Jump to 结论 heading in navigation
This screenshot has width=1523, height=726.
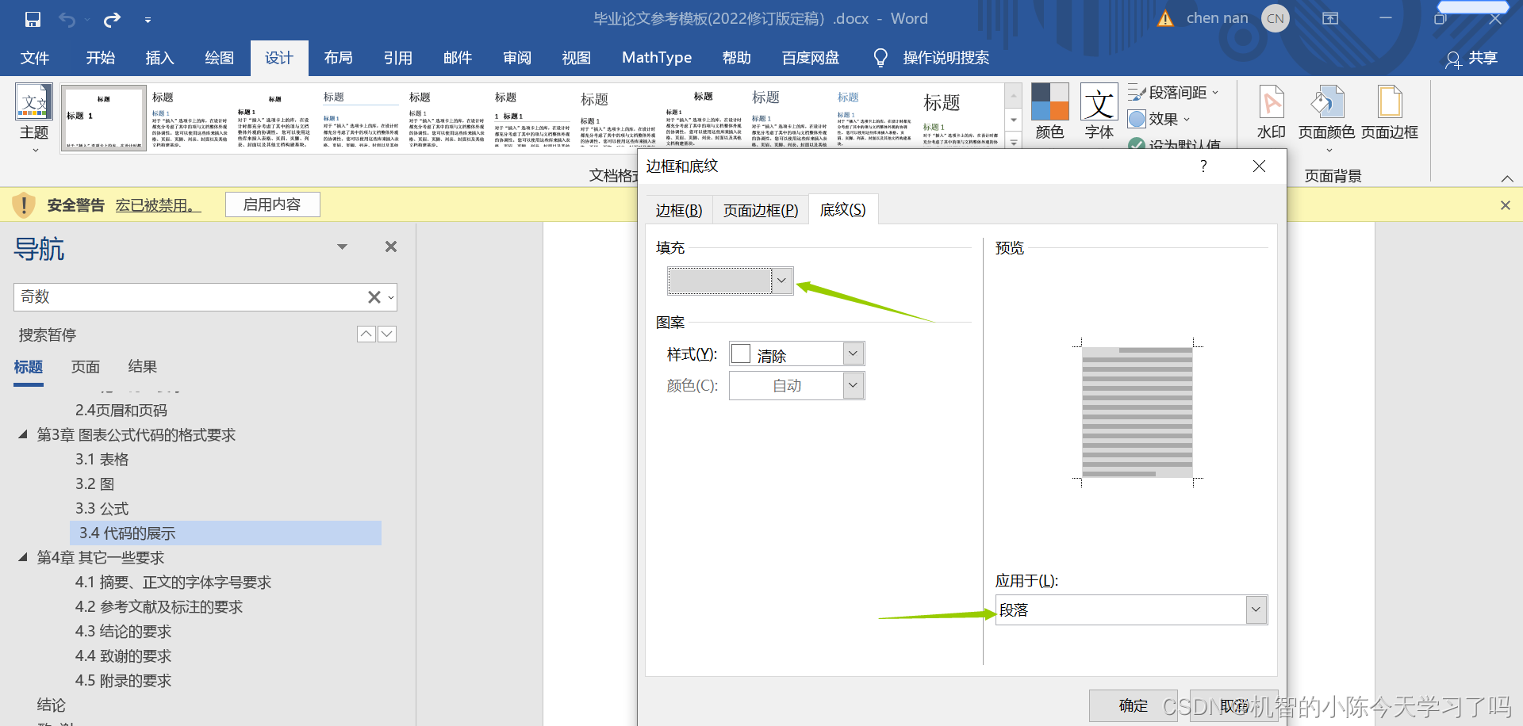point(52,705)
